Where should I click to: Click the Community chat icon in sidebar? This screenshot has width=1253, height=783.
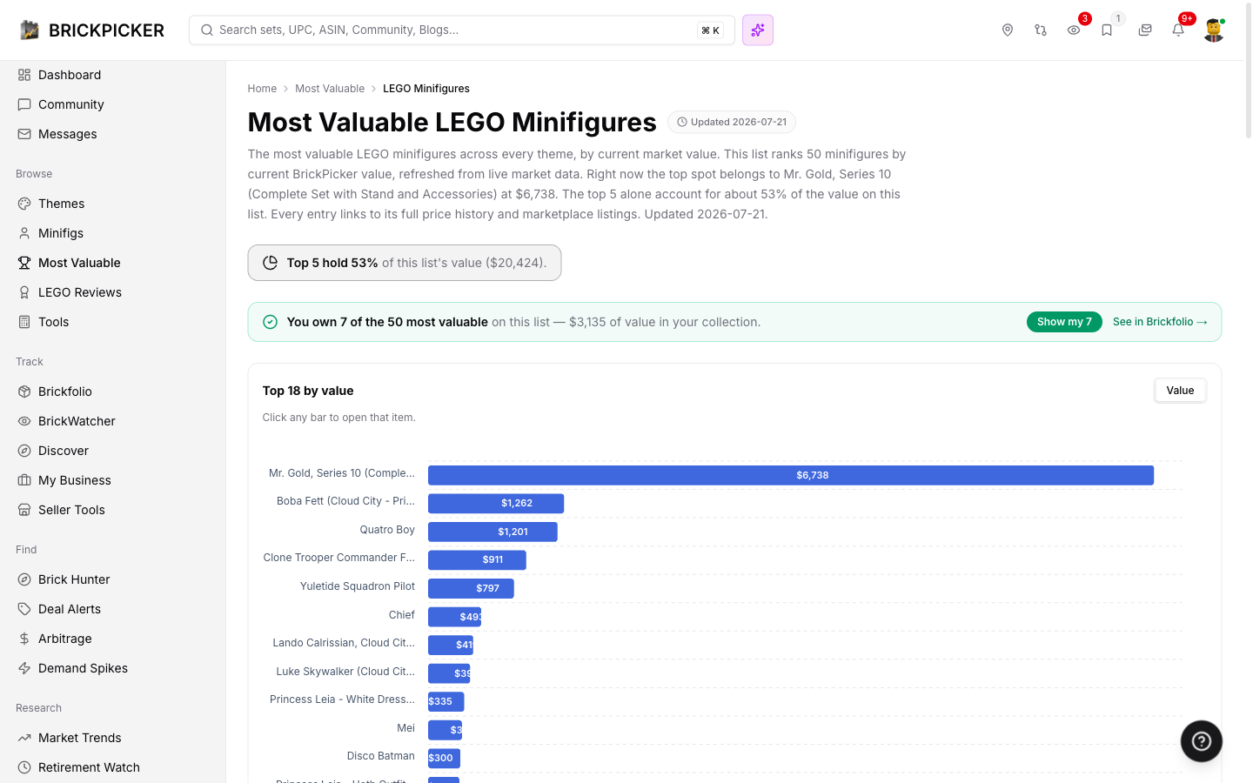tap(24, 104)
